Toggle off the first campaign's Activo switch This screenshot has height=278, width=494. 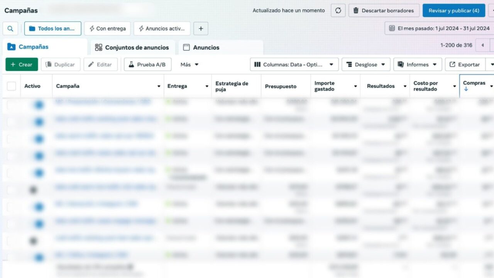click(x=38, y=103)
